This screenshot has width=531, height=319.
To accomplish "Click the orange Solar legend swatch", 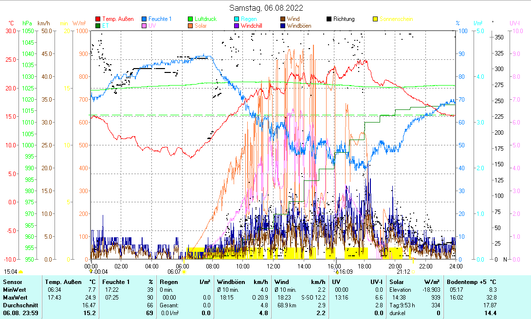I will pyautogui.click(x=190, y=26).
